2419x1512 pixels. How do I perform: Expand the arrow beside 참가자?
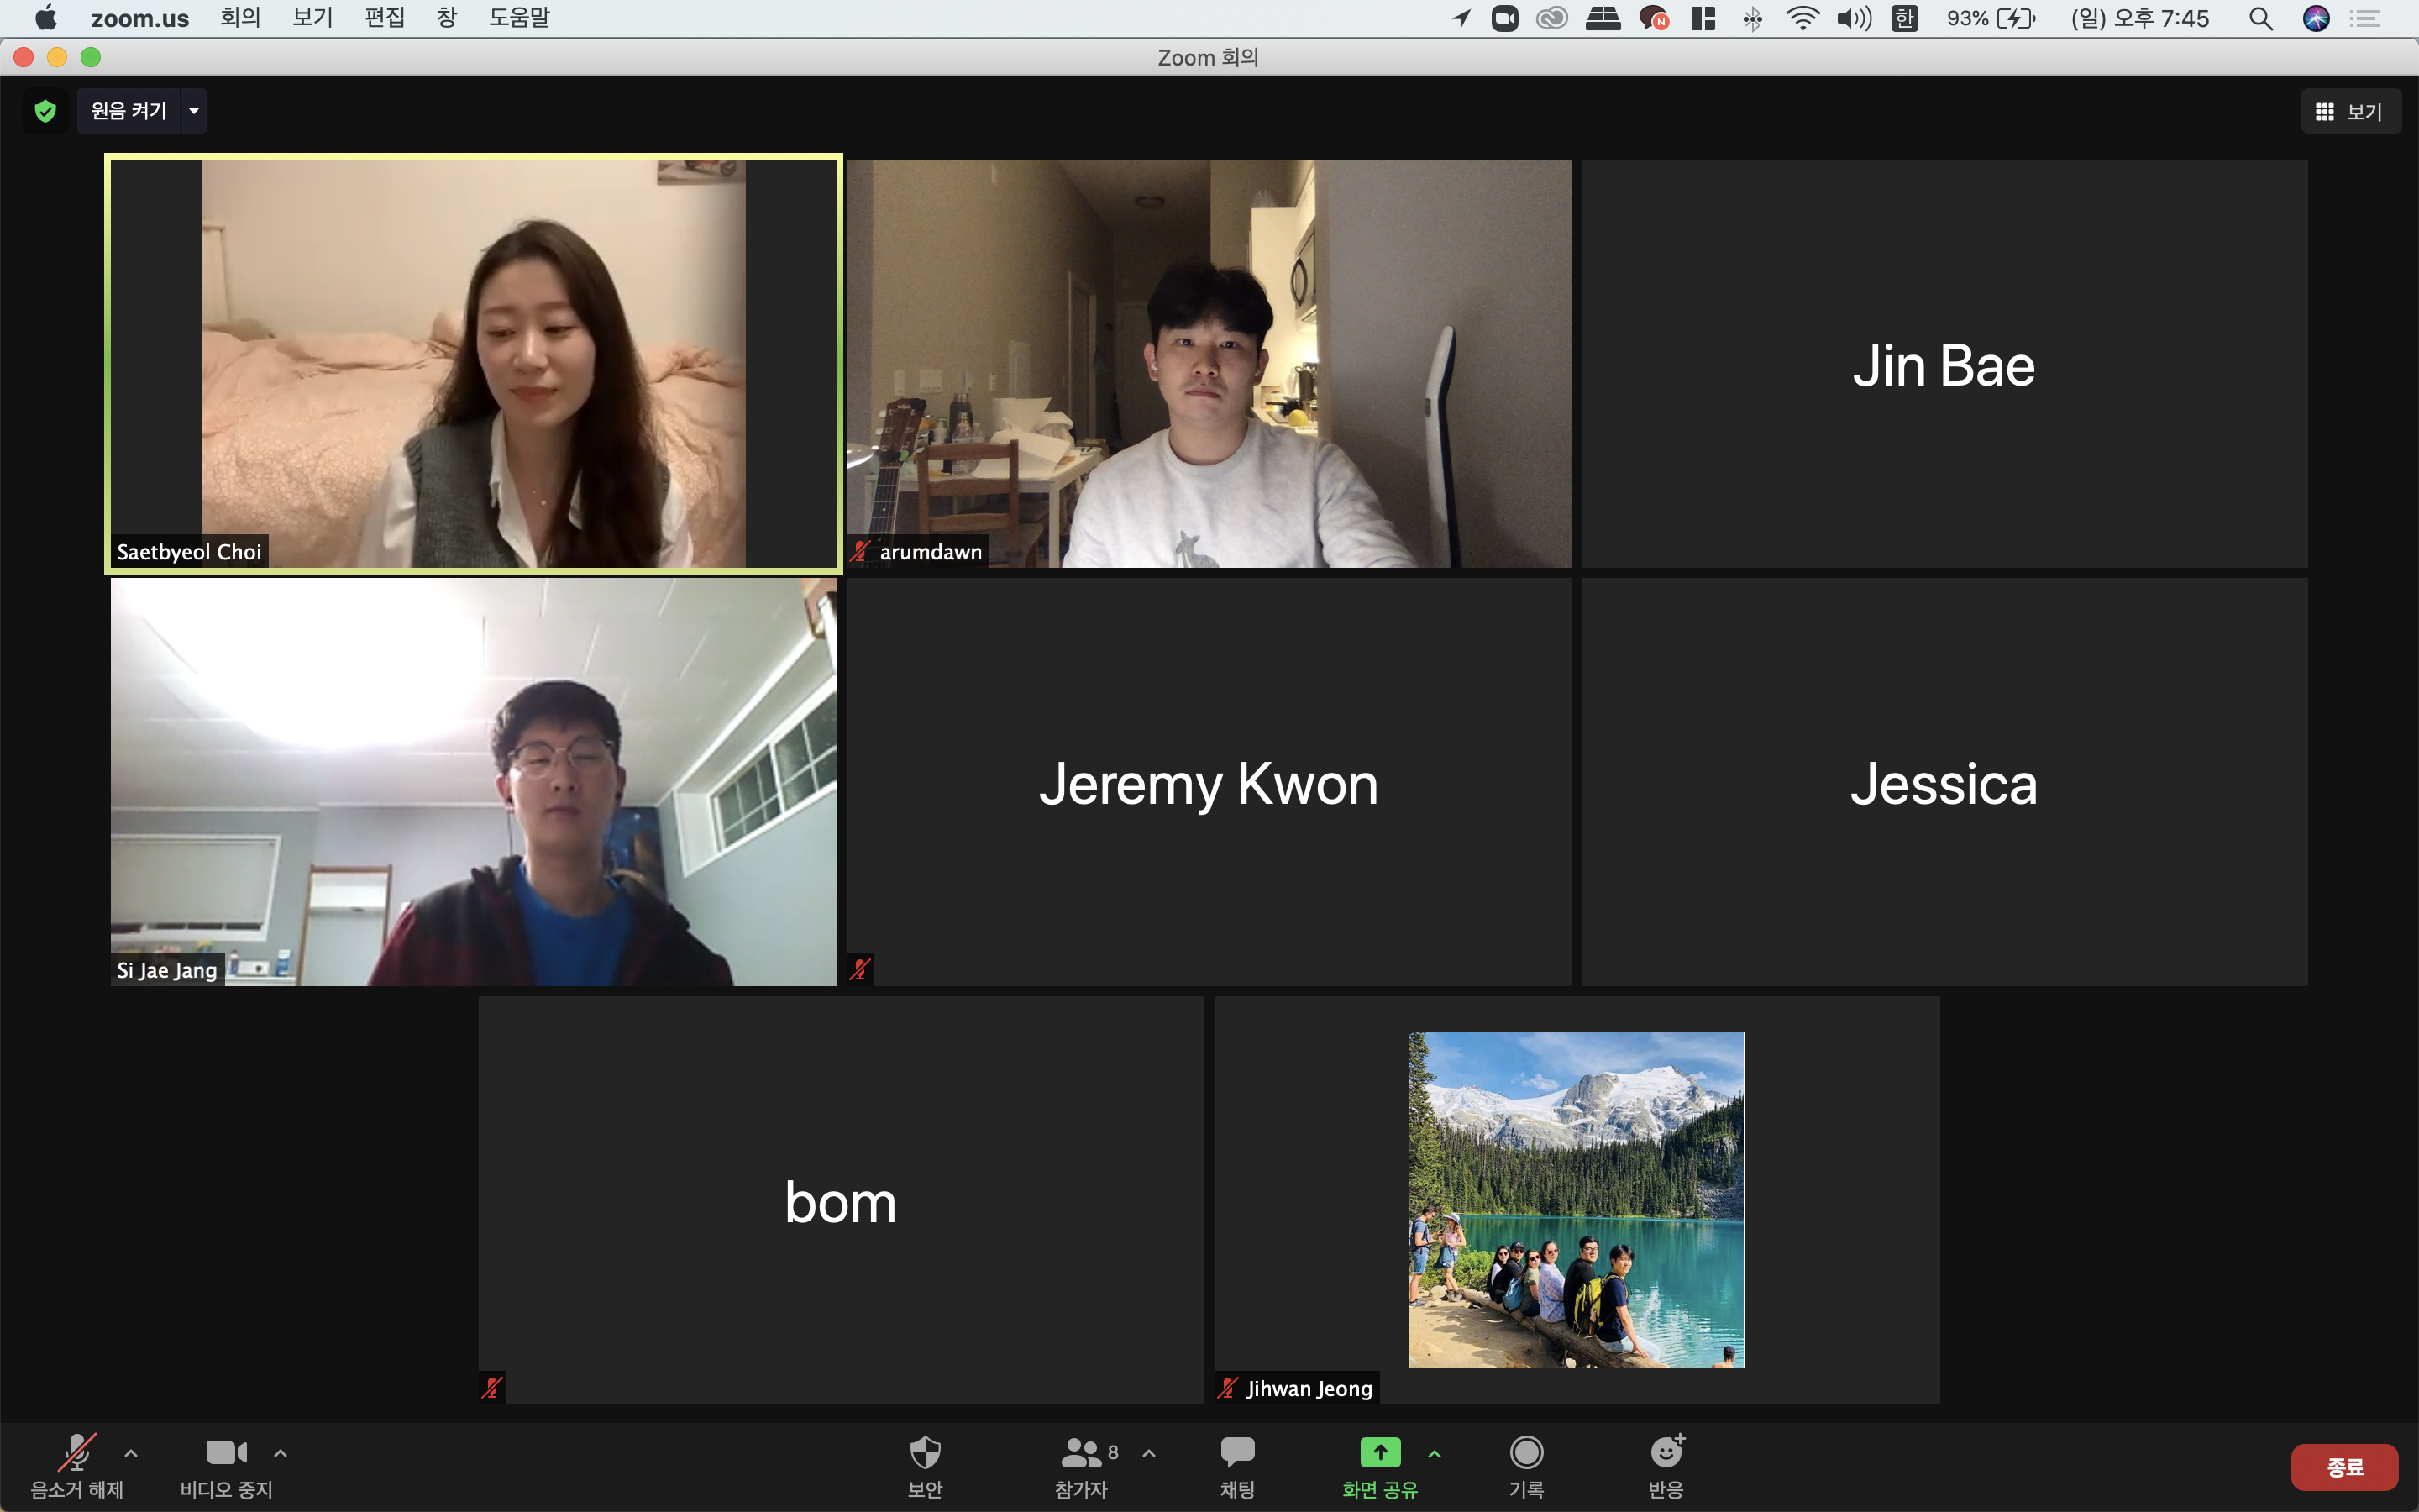[x=1150, y=1453]
